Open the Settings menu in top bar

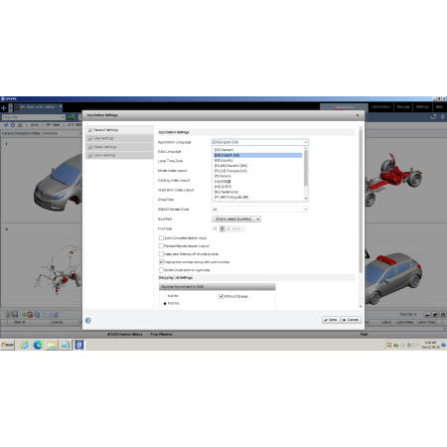click(422, 107)
